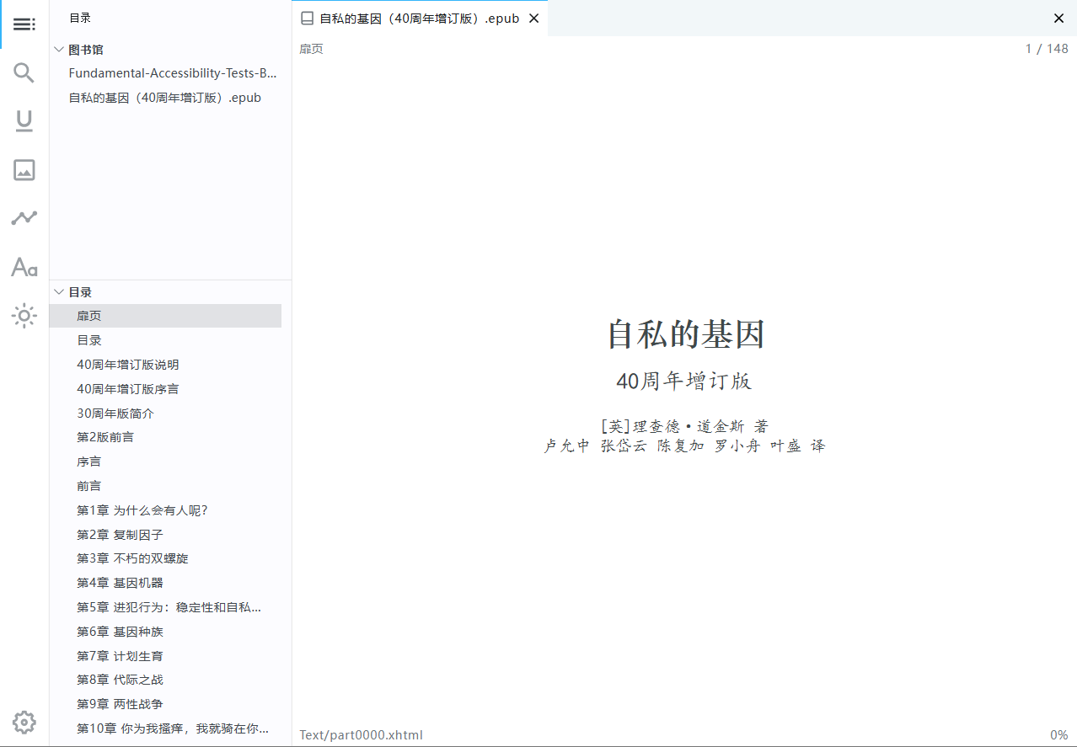Open the search panel icon
Screen dimensions: 1077x747
point(24,73)
